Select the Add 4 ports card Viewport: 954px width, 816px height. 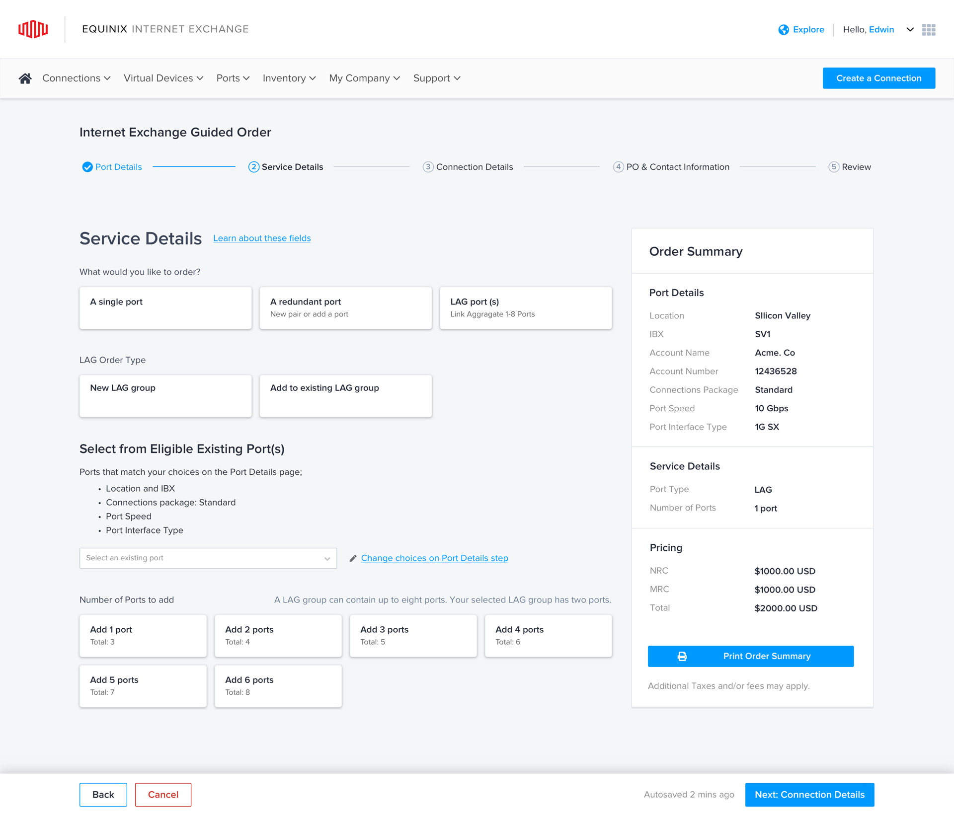pos(549,636)
